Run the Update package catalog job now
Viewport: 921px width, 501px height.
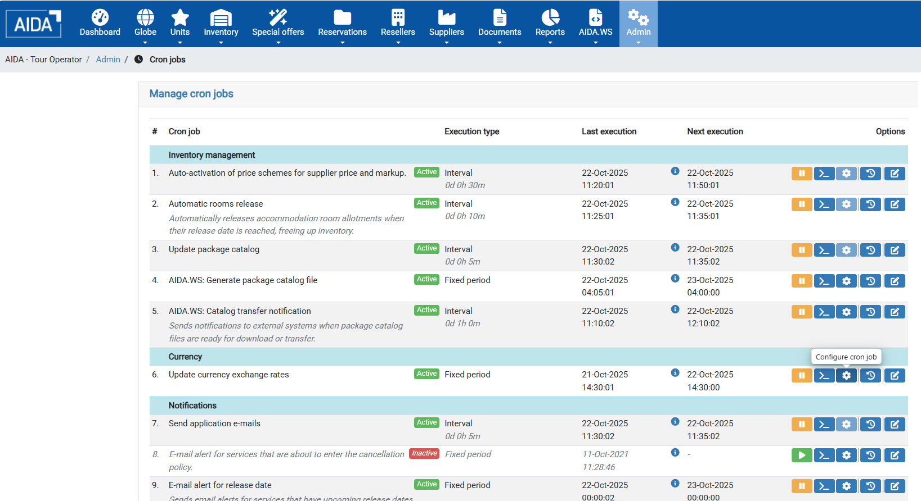(x=824, y=250)
